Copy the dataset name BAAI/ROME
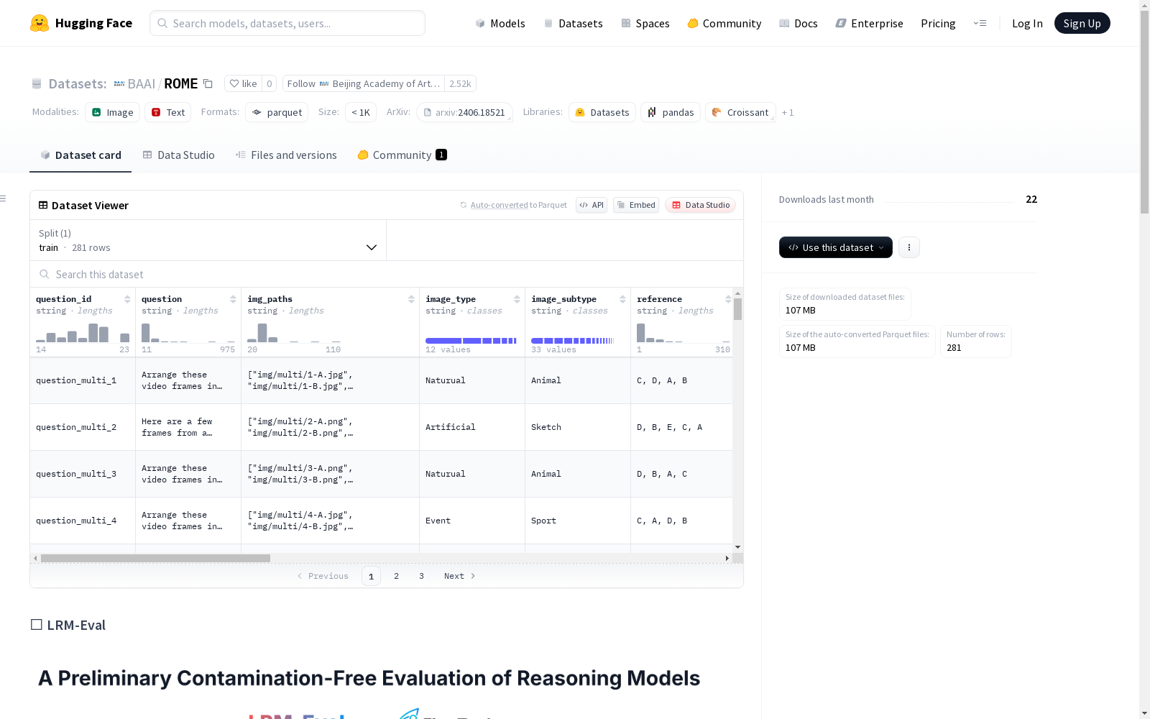The image size is (1150, 719). [x=208, y=83]
